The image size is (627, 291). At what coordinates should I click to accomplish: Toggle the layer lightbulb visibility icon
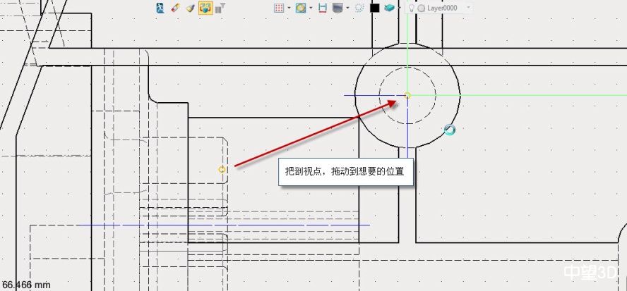point(412,8)
